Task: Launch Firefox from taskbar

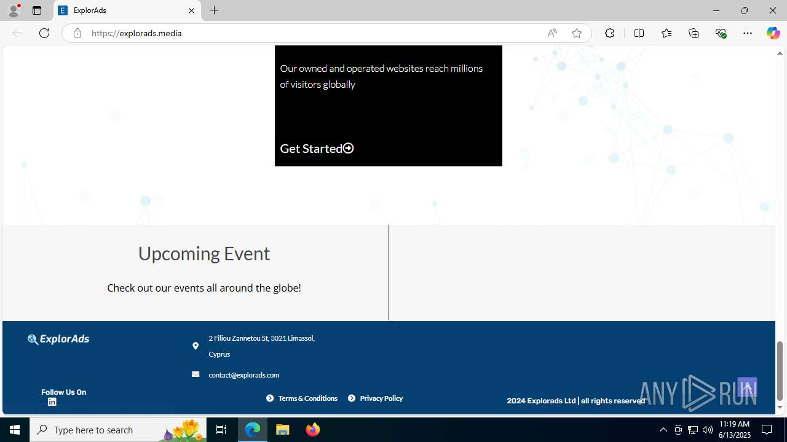Action: pos(312,430)
